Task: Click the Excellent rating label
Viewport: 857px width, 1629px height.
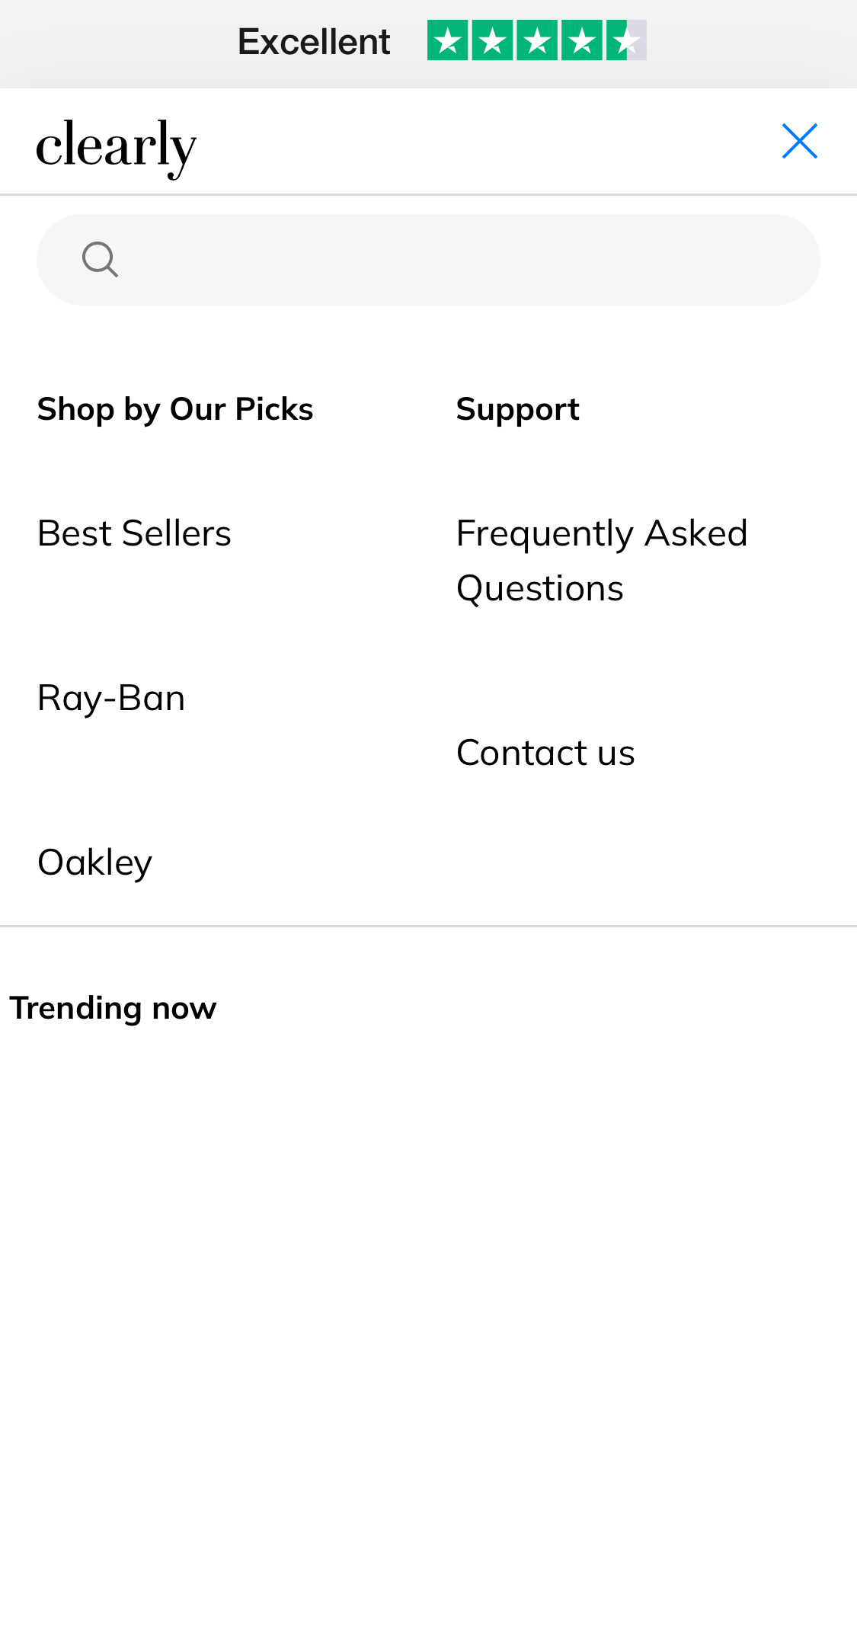Action: coord(313,41)
